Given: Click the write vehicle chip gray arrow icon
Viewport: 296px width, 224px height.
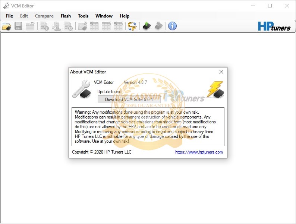Looking at the screenshot, I should 158,26.
